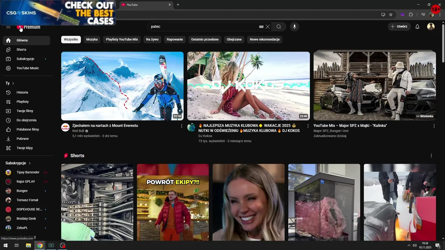The image size is (445, 250).
Task: Click title Zjechałem na nartach z Mount Everestu
Action: [105, 126]
